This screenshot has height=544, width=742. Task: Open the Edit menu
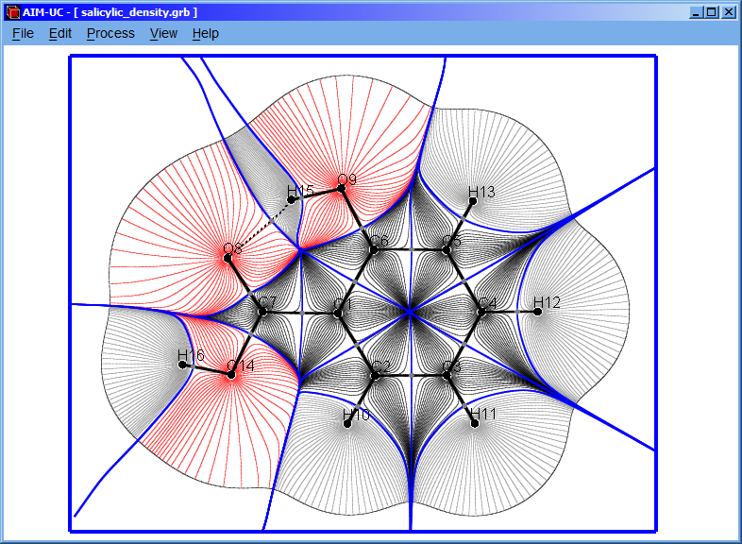(x=60, y=33)
